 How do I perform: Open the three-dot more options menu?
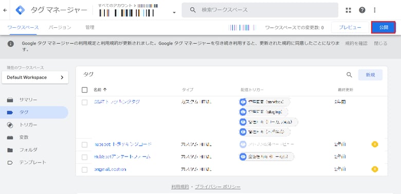[375, 10]
